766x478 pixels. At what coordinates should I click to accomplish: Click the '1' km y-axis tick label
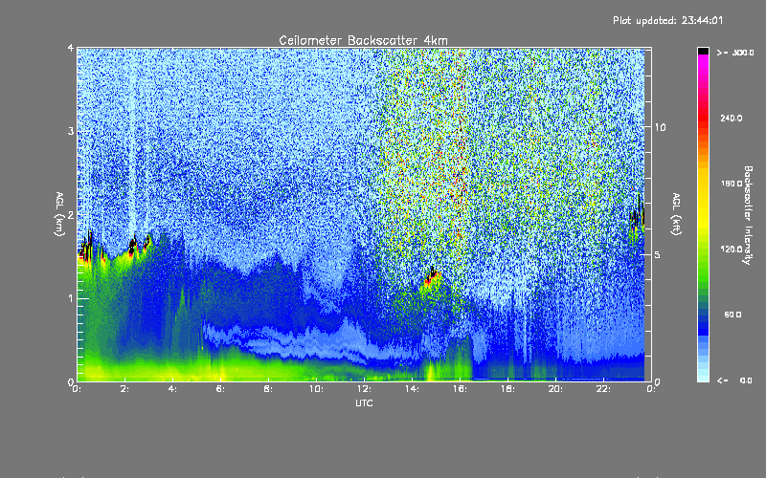click(x=71, y=298)
